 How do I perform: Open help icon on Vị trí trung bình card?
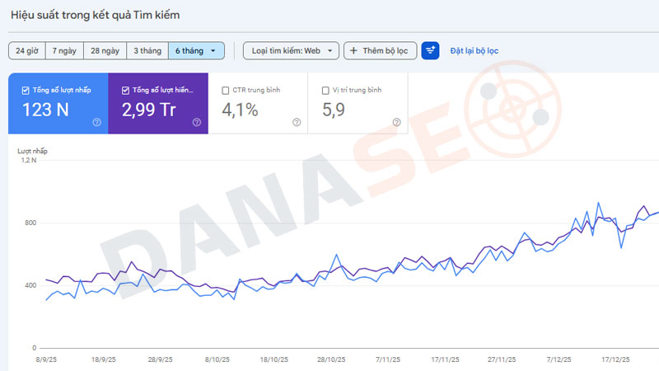click(396, 122)
